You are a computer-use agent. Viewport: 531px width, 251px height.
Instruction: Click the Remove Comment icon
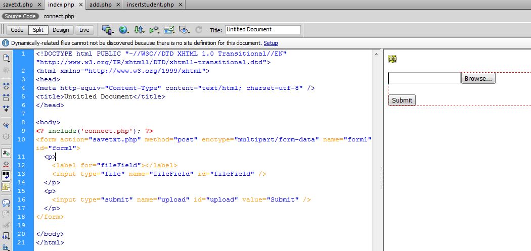coord(6,214)
